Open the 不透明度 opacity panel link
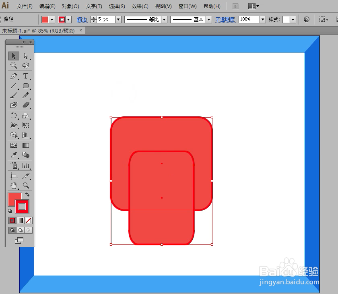This screenshot has width=338, height=294. pyautogui.click(x=225, y=20)
